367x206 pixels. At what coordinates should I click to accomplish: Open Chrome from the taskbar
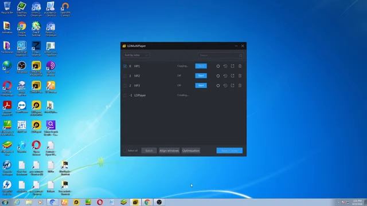point(147,202)
